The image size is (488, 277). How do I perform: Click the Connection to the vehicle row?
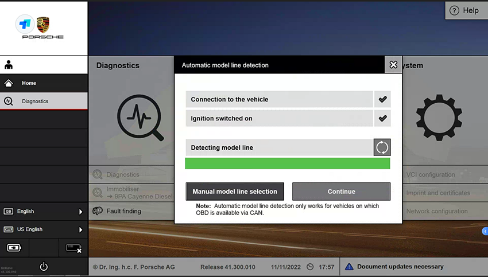(x=279, y=99)
